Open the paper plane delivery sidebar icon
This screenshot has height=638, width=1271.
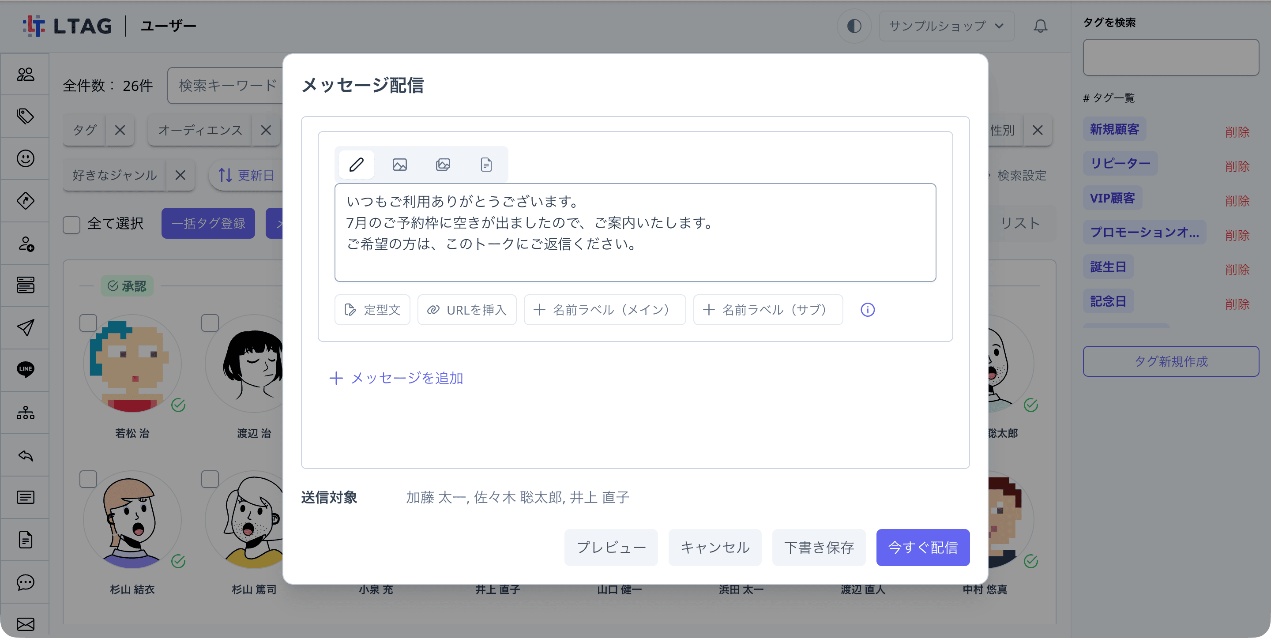click(x=25, y=327)
